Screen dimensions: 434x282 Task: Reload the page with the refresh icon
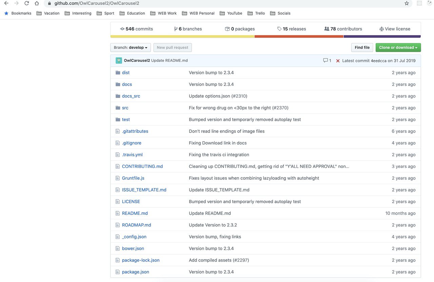[x=26, y=3]
